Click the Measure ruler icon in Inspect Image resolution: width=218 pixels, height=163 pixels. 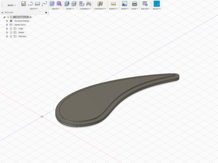(x=113, y=4)
